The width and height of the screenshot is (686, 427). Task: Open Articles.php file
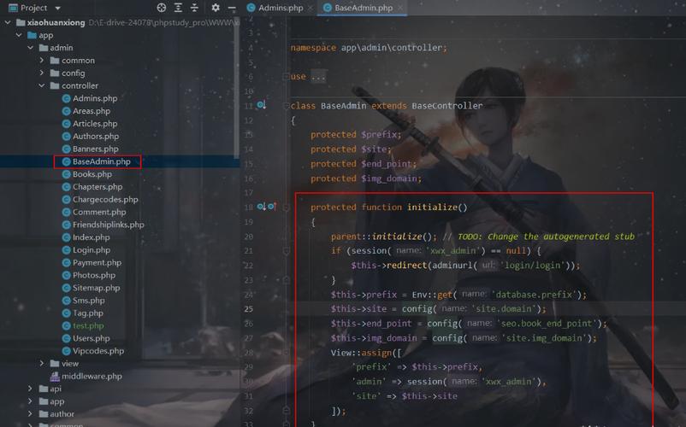(94, 124)
